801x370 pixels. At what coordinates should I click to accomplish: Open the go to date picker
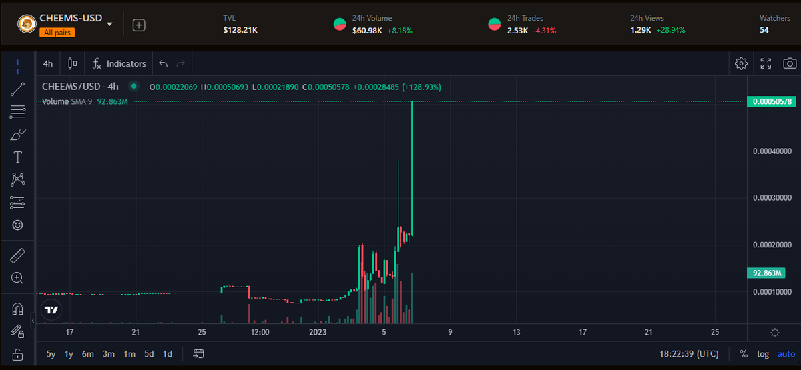click(x=199, y=353)
